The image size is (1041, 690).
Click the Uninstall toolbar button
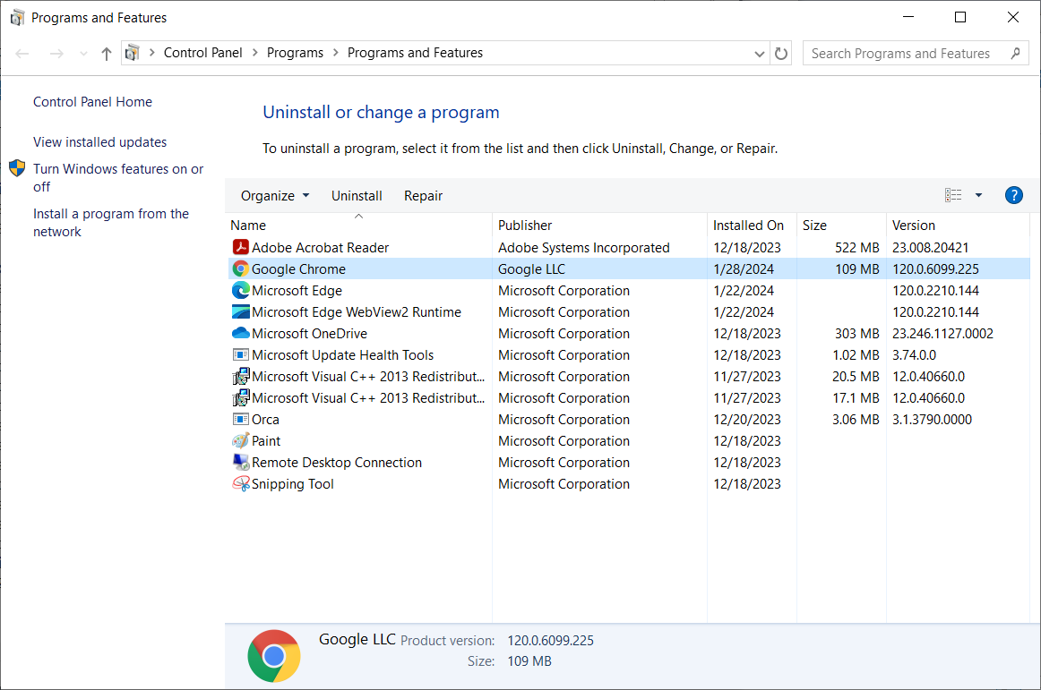click(x=357, y=196)
